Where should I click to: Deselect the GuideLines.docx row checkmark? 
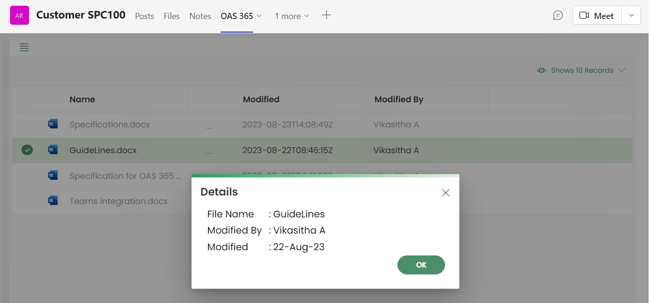click(x=27, y=150)
